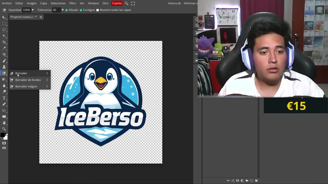328x184 pixels.
Task: Open the Seleccionar menu
Action: pyautogui.click(x=58, y=3)
